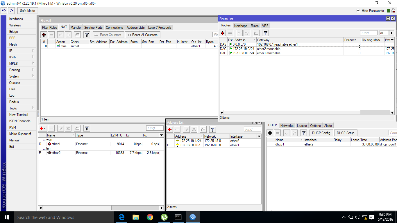Click the Windows taskbar search box
This screenshot has width=397, height=223.
(63, 217)
